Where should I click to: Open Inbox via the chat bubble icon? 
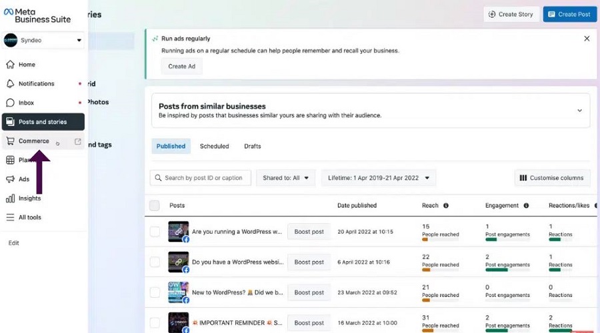10,103
